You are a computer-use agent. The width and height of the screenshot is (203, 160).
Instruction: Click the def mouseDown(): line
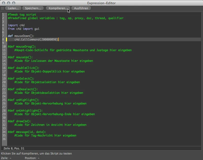pos(21,36)
